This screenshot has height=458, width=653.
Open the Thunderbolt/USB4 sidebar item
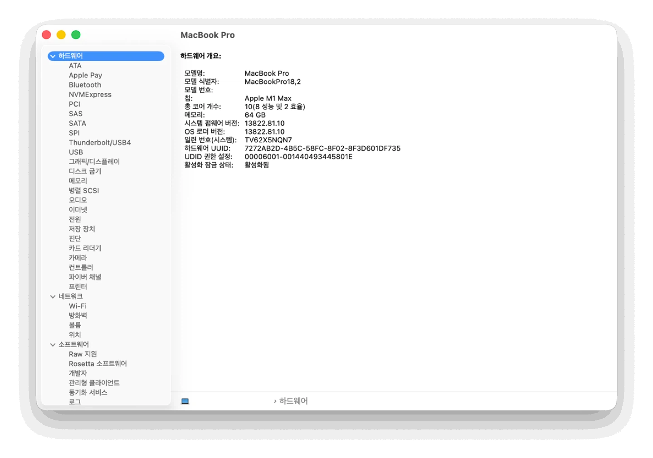100,143
